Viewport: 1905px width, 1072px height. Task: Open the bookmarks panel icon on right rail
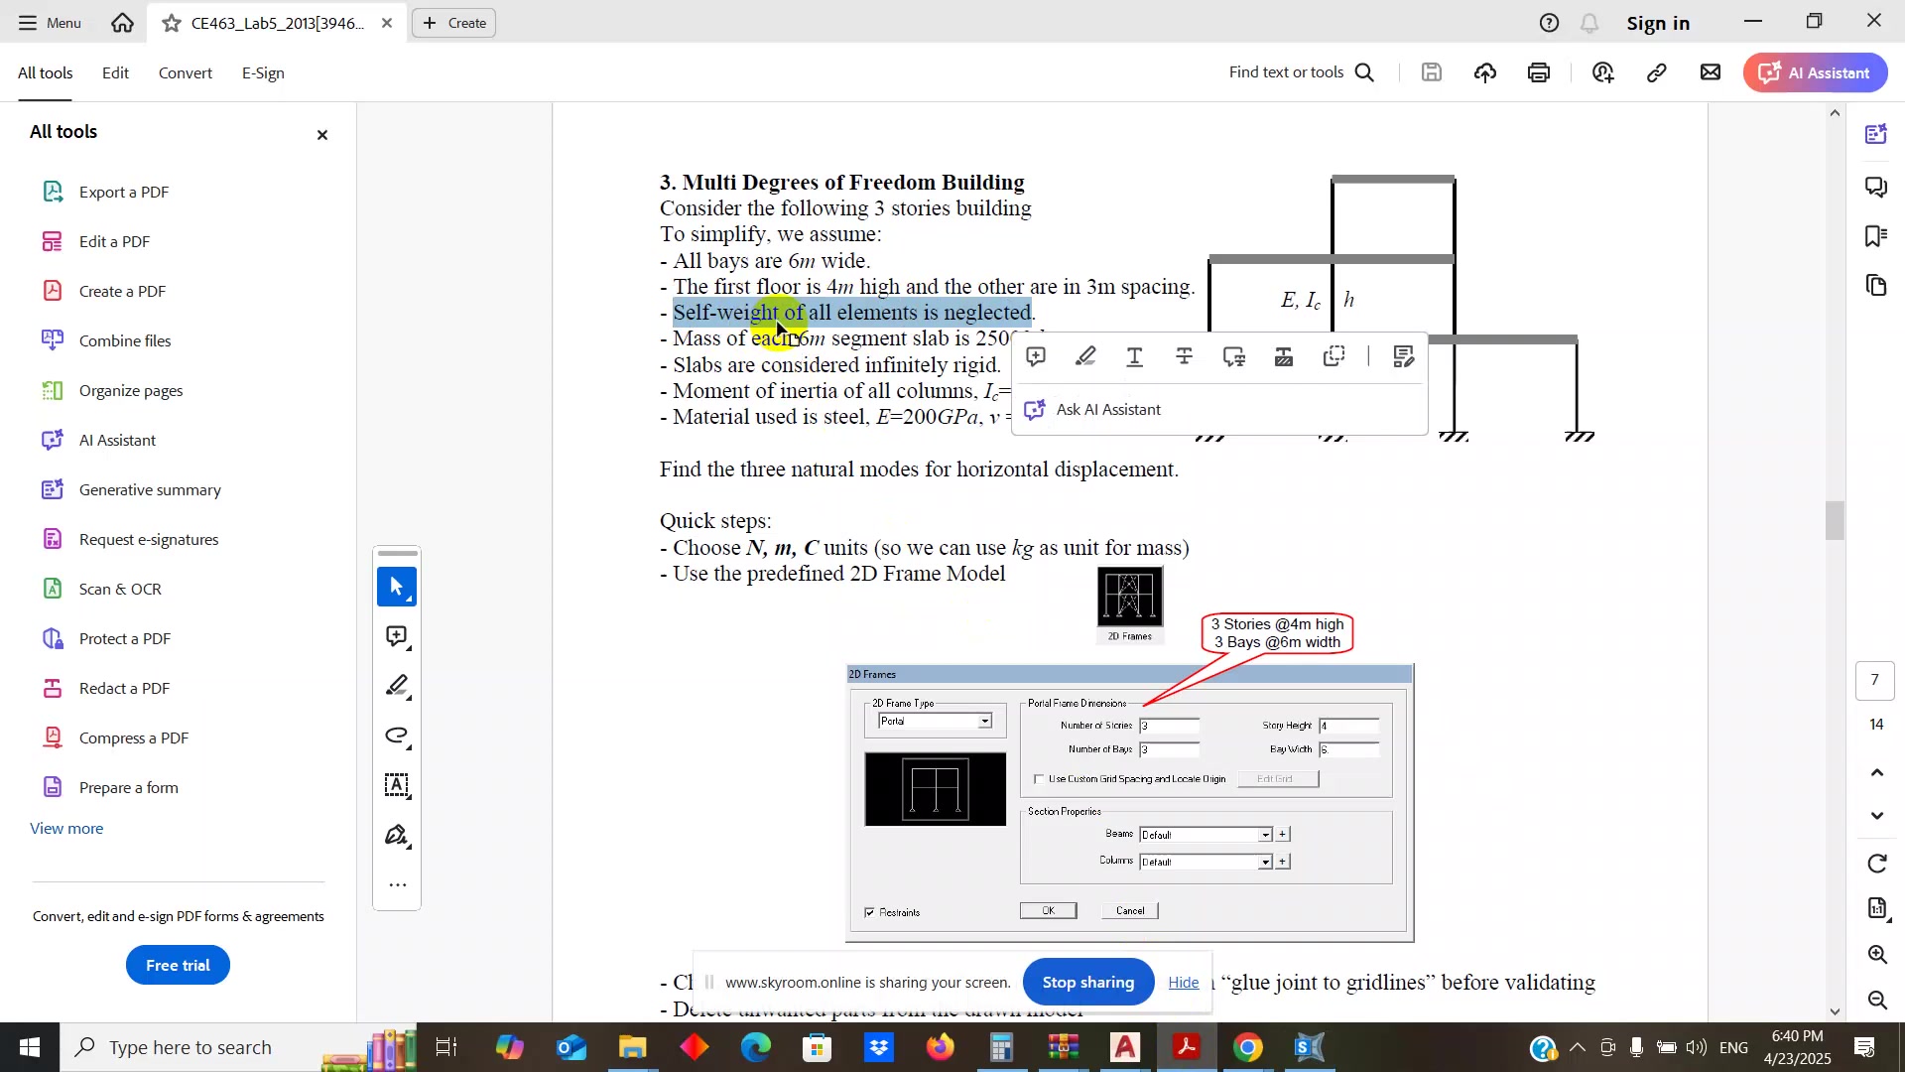tap(1876, 236)
